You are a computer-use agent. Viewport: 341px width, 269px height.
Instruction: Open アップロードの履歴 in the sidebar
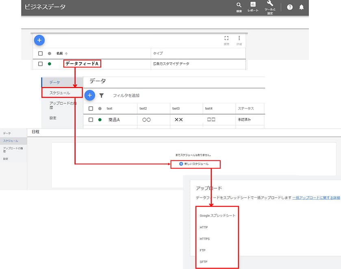(60, 105)
